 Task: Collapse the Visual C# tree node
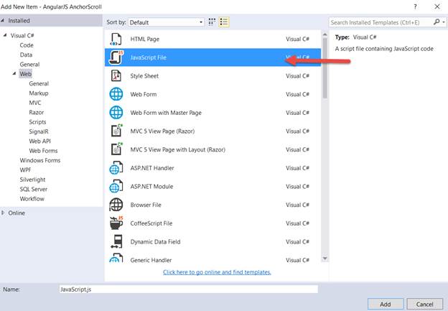coord(5,35)
